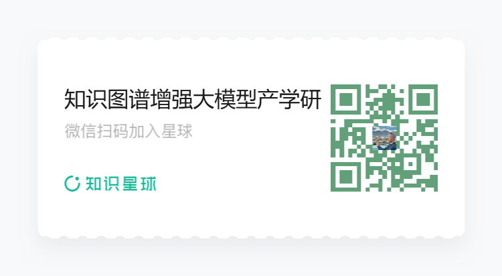Click the small alignment square in the QR code's lower right
The height and width of the screenshot is (276, 502).
click(x=410, y=164)
